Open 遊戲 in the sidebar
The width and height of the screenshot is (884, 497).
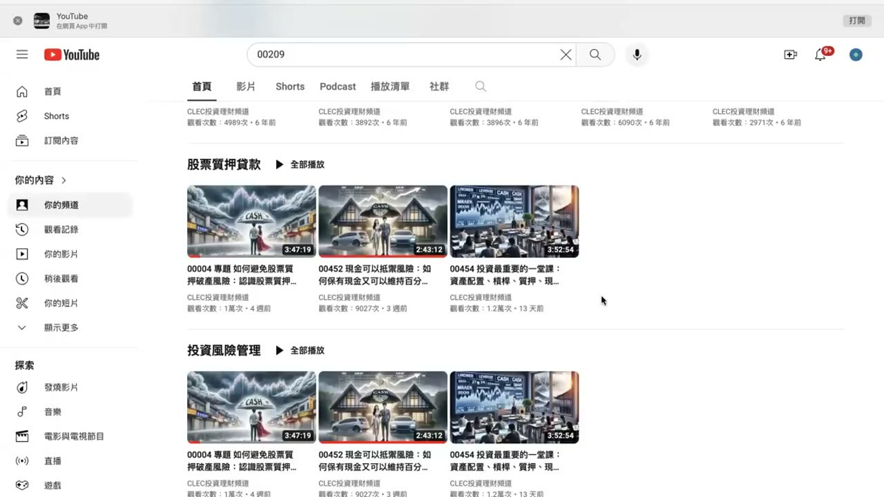coord(70,485)
